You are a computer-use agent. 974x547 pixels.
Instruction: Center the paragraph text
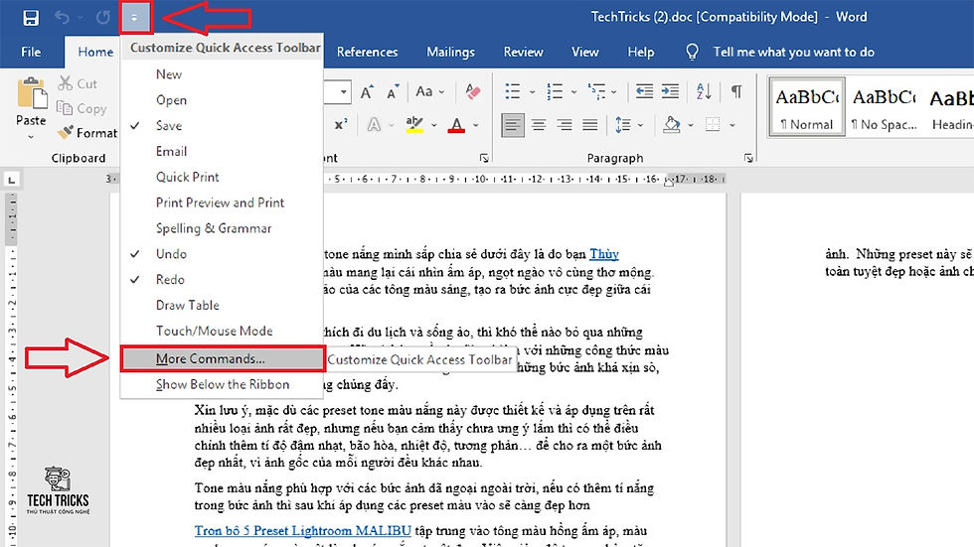coord(539,125)
